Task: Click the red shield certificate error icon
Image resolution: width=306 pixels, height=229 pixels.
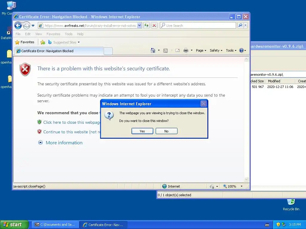Action: tap(25, 69)
